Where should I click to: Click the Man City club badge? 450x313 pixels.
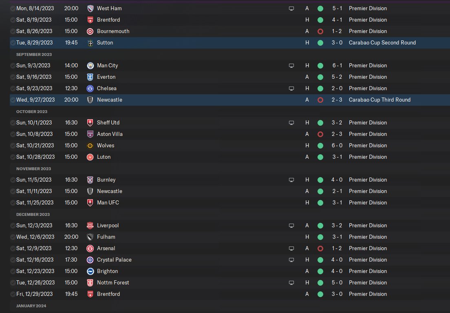point(90,65)
